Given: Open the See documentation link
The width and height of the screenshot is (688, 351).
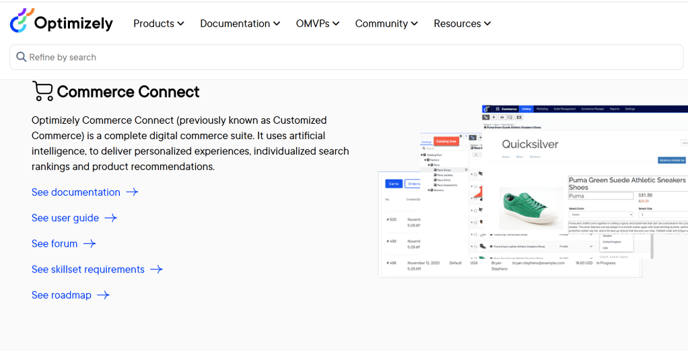Looking at the screenshot, I should pyautogui.click(x=76, y=192).
